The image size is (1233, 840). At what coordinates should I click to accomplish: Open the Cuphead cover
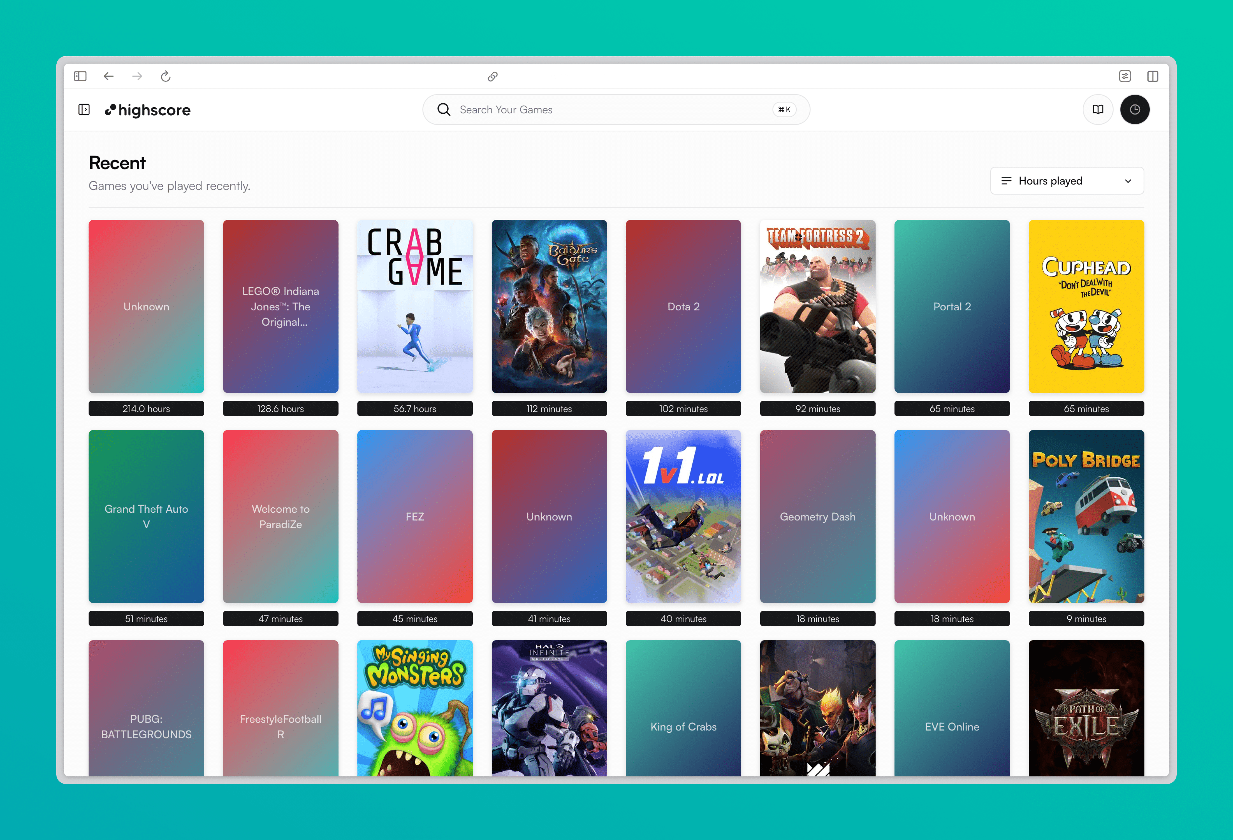click(1086, 306)
